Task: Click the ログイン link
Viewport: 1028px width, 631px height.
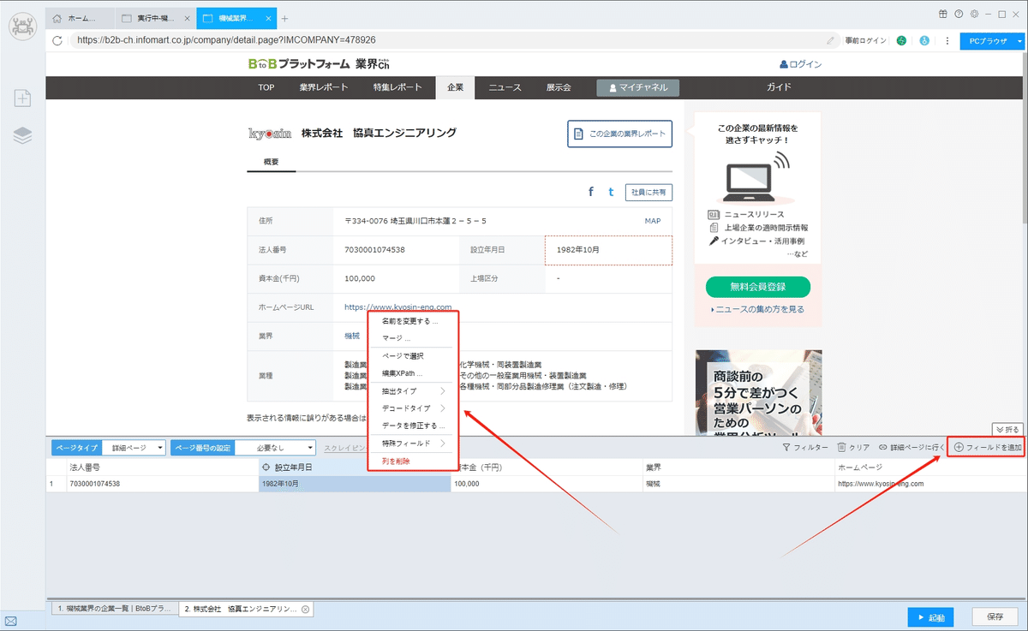Action: pos(800,64)
